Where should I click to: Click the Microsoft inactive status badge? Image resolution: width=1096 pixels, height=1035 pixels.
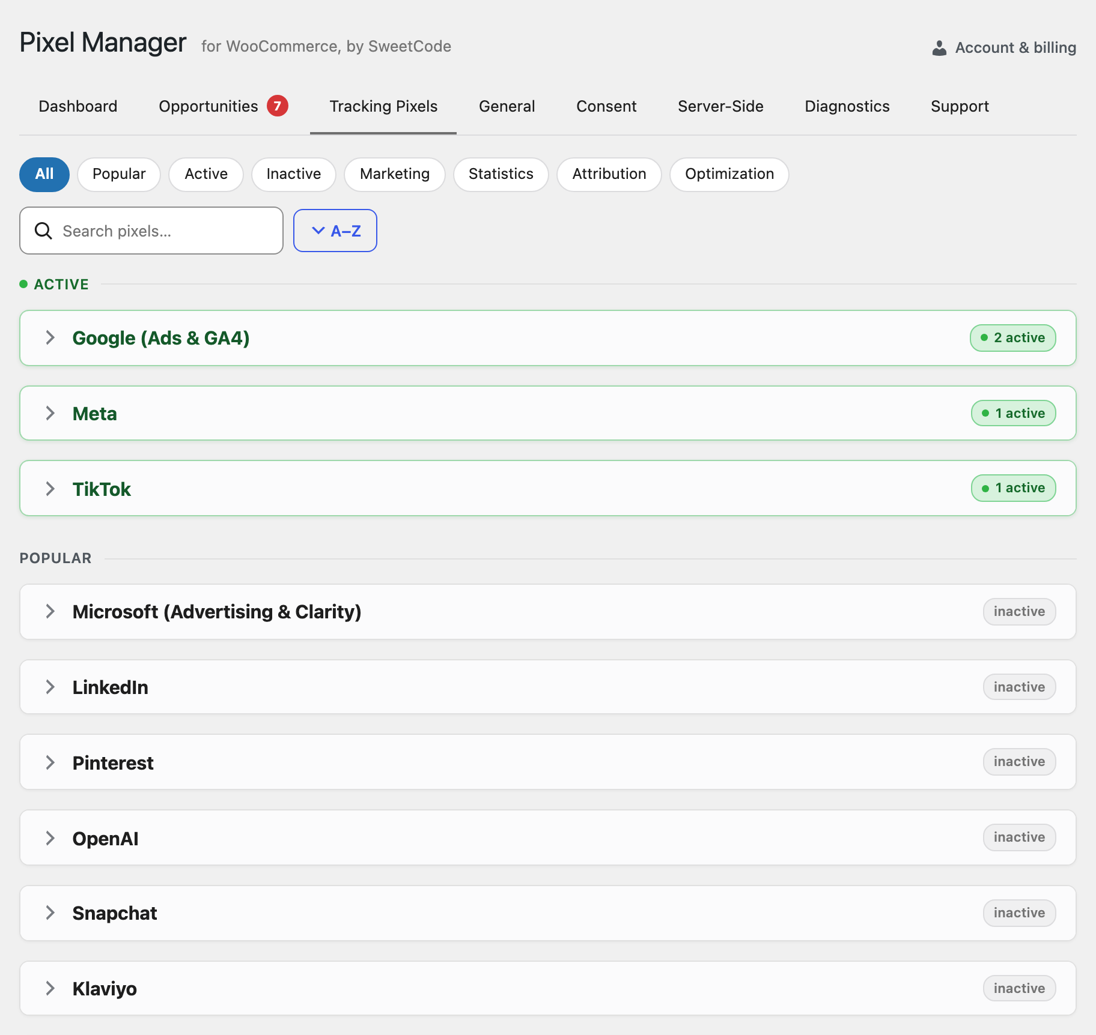coord(1020,611)
